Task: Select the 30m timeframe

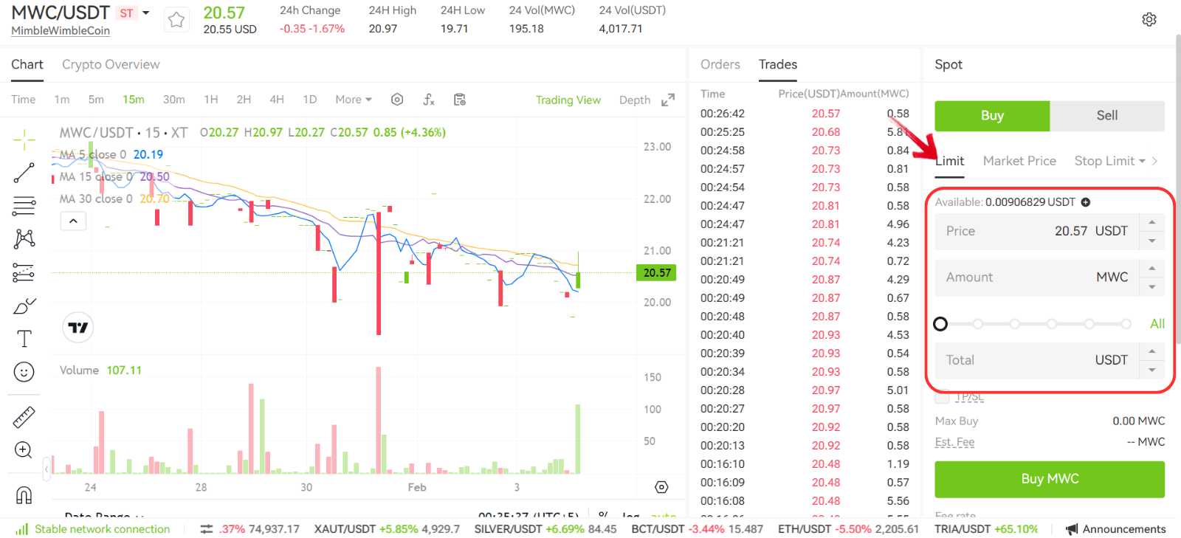Action: 174,100
